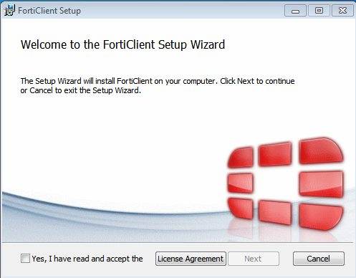Viewport: 356px width, 278px height.
Task: Maximize the FortiClient Setup window
Action: tap(319, 11)
